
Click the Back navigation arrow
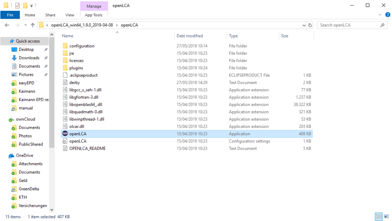click(x=7, y=25)
